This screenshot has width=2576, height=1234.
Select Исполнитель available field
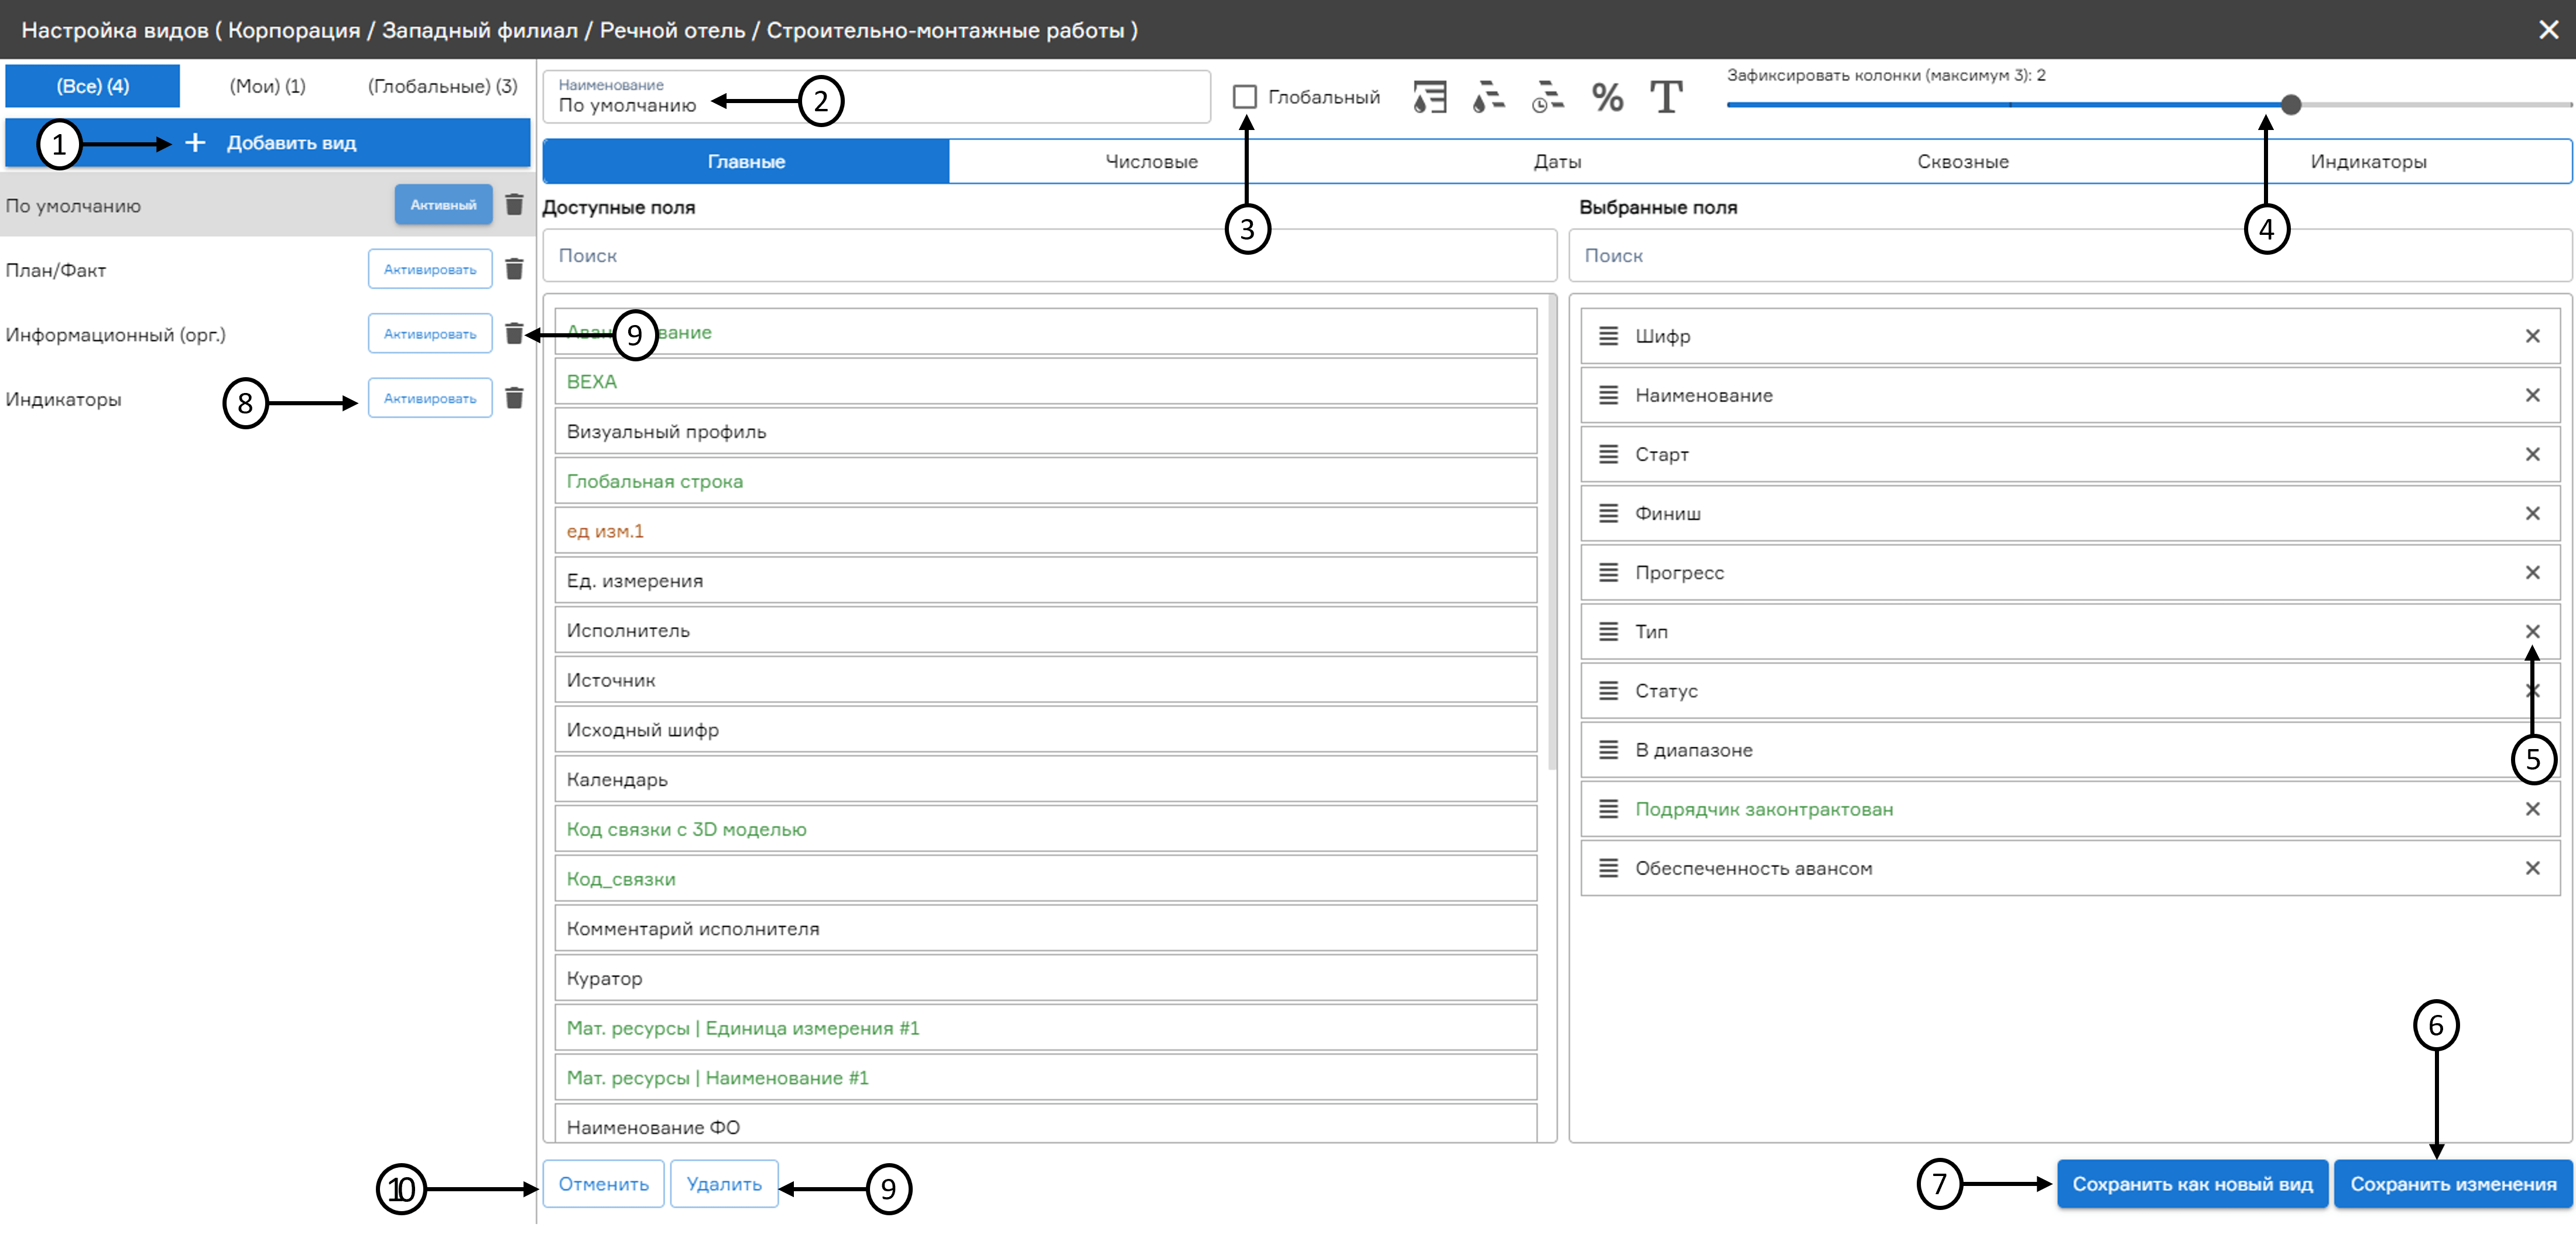[1045, 630]
